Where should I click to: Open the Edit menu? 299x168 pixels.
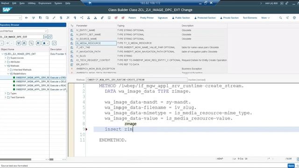[14, 3]
